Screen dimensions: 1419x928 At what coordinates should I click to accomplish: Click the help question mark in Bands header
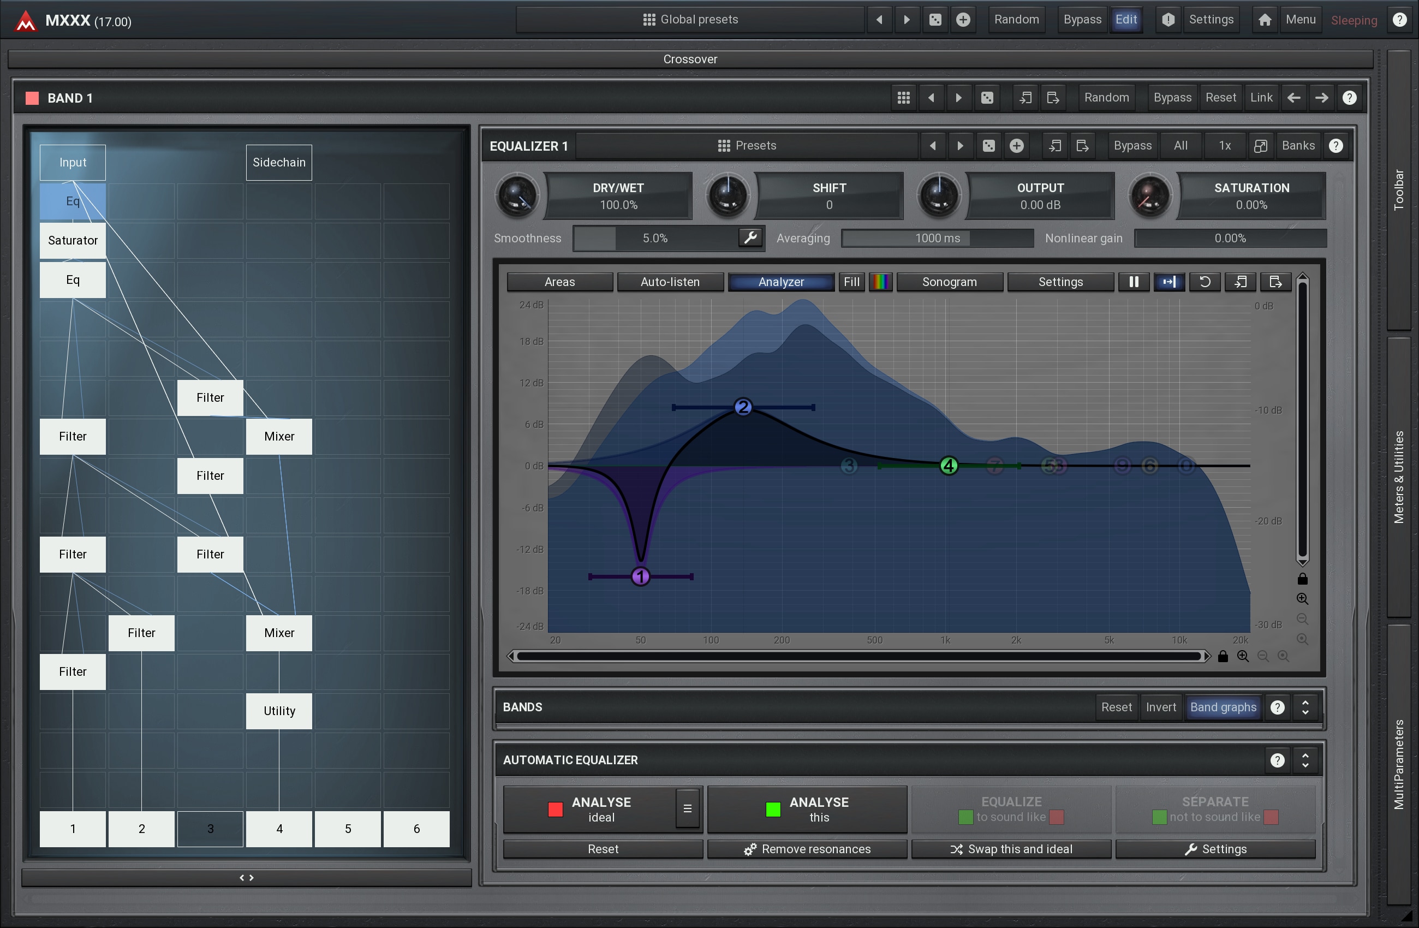(x=1277, y=707)
